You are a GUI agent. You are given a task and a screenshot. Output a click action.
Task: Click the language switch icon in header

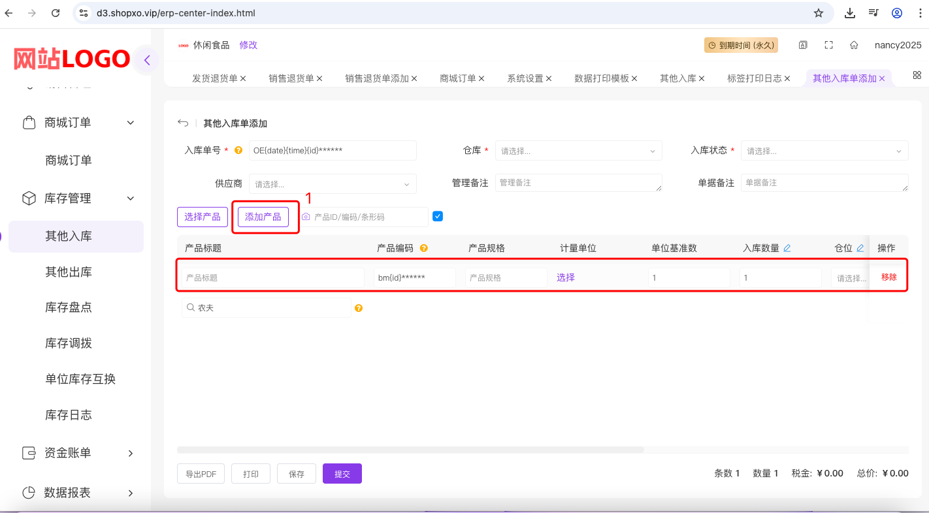tap(803, 45)
